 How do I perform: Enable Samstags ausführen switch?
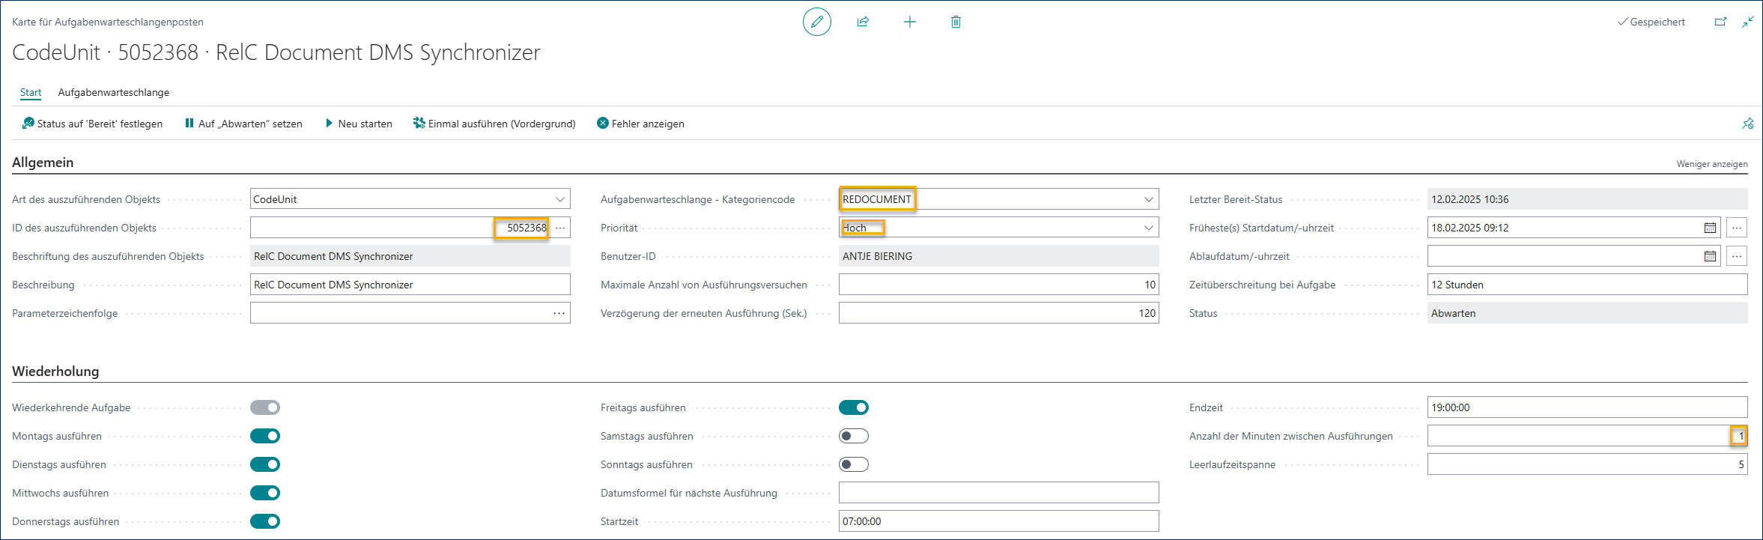pyautogui.click(x=853, y=436)
